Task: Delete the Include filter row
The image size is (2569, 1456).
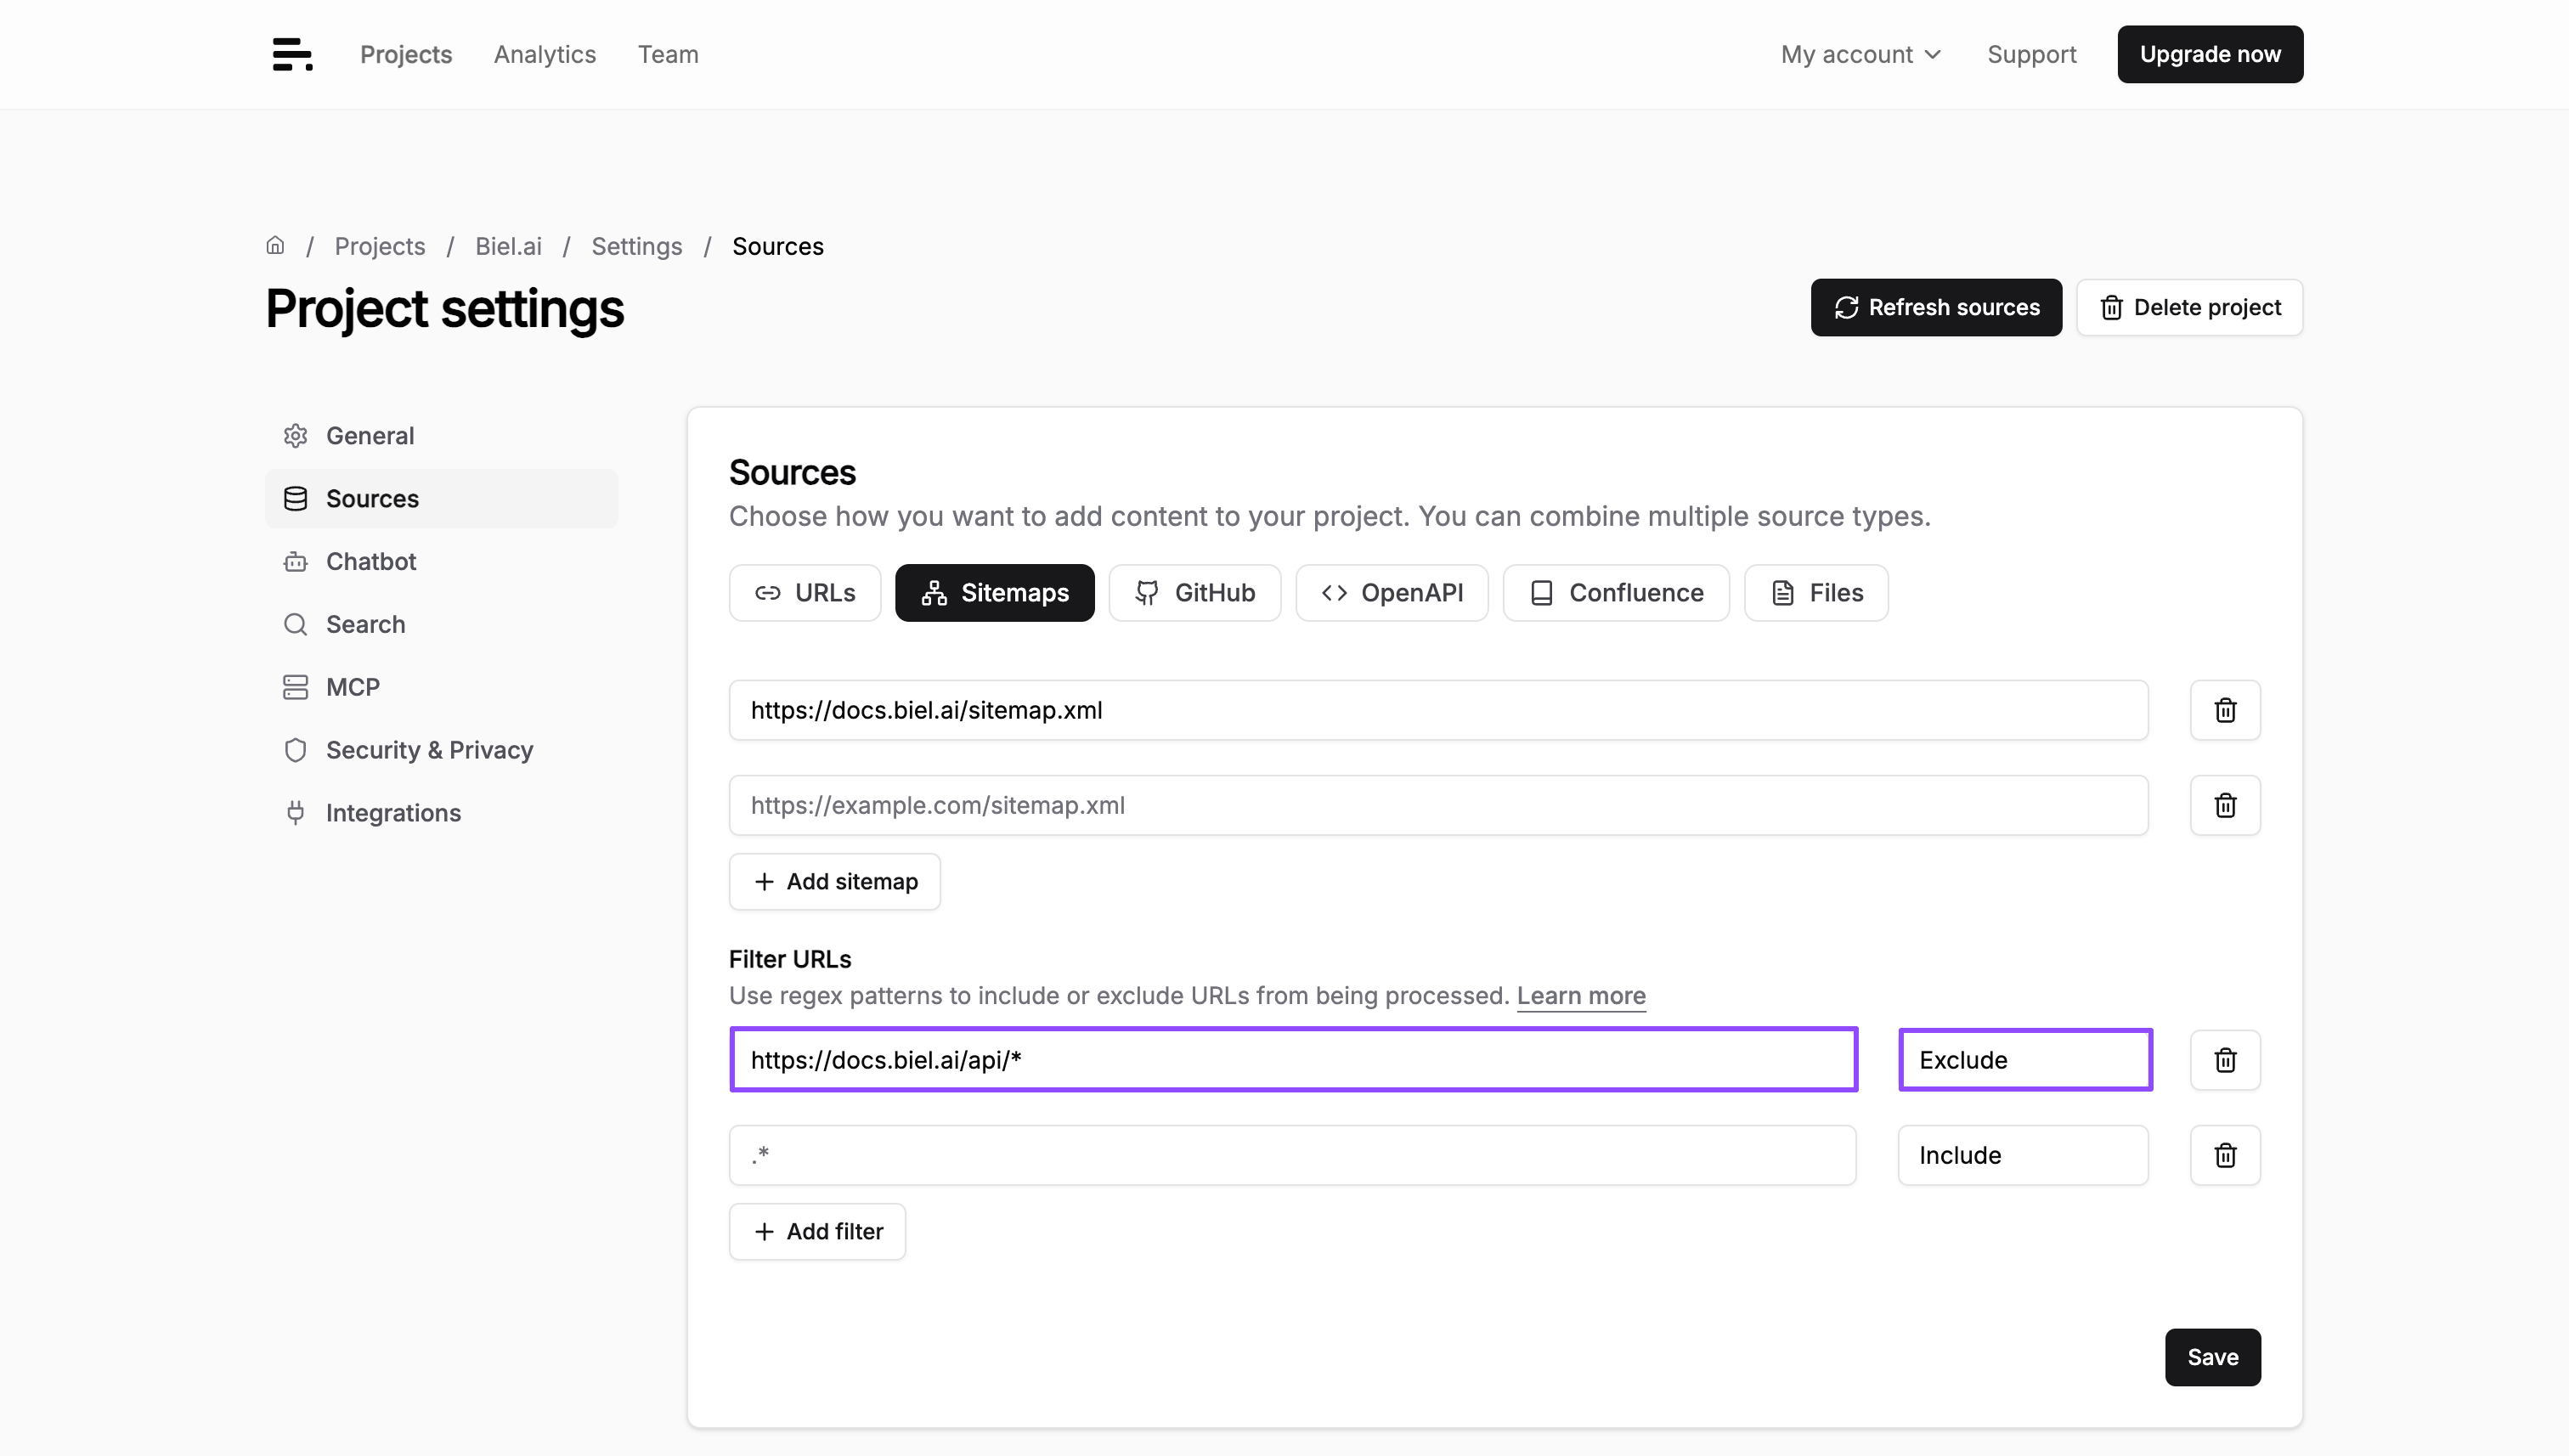Action: coord(2225,1155)
